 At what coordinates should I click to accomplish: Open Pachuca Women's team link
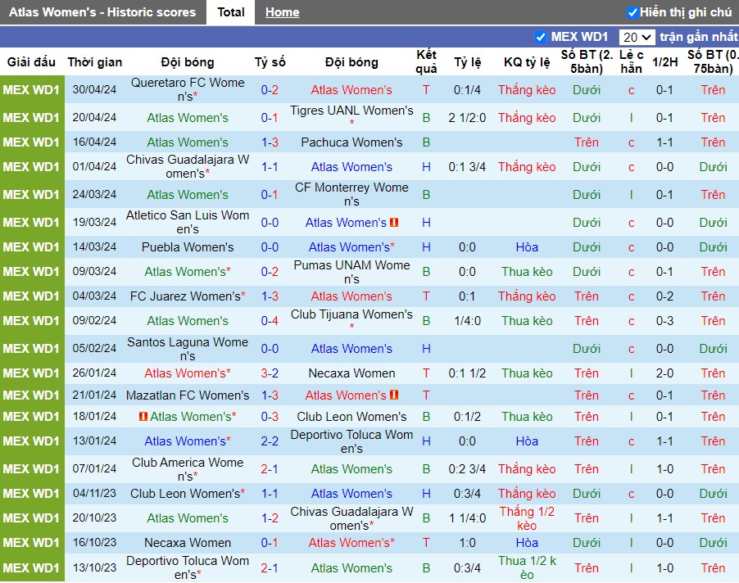point(351,142)
